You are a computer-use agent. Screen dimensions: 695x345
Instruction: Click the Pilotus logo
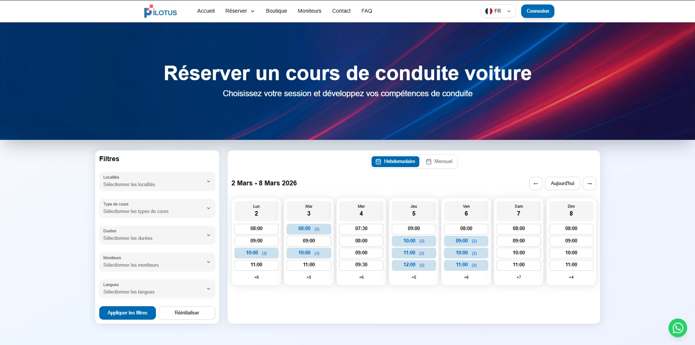160,11
